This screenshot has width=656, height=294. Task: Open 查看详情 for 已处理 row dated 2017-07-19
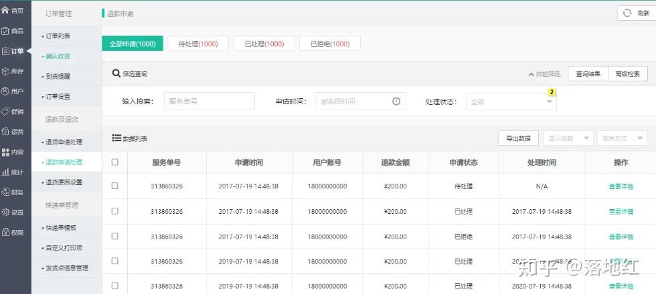(621, 211)
